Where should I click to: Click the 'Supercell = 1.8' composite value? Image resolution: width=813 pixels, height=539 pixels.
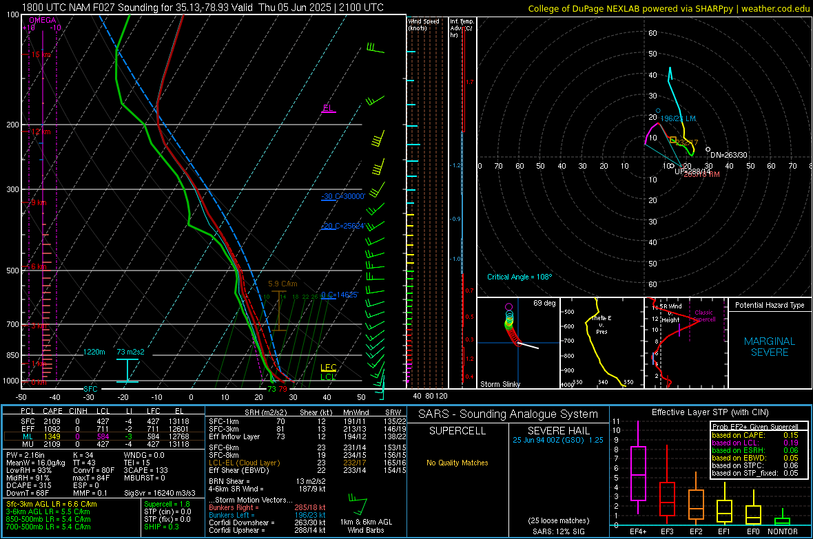167,504
